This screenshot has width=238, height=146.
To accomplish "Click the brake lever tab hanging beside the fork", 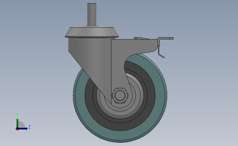I will pyautogui.click(x=161, y=52).
